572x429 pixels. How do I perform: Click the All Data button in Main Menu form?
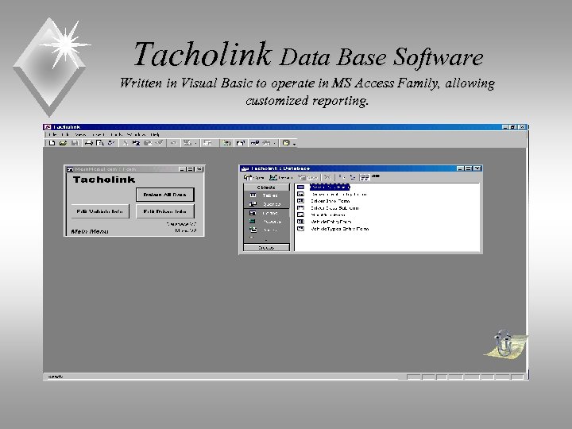[x=165, y=195]
